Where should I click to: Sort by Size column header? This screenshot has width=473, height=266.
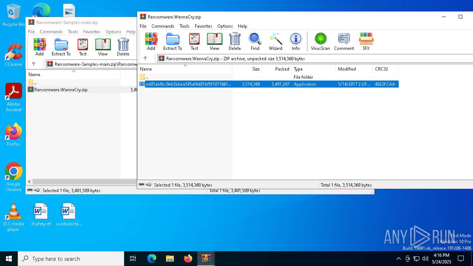coord(247,69)
